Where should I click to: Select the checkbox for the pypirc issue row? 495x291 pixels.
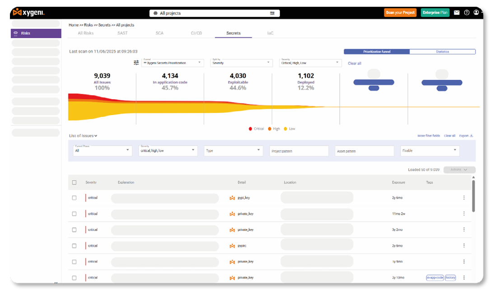[75, 246]
